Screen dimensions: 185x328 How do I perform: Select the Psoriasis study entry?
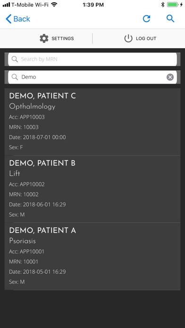23,241
